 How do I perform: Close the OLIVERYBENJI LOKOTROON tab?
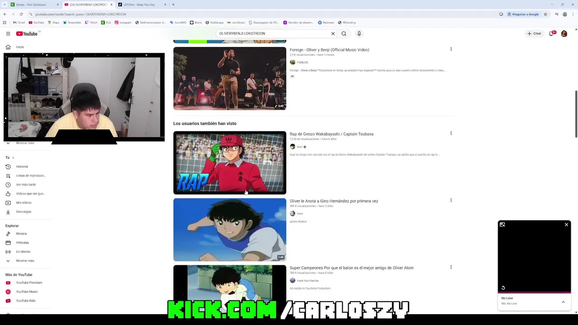[112, 5]
